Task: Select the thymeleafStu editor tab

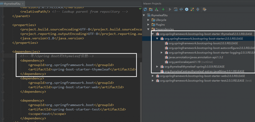Action: tap(12, 4)
